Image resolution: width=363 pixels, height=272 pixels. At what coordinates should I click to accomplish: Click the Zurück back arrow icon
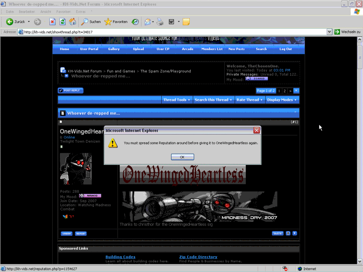[10, 22]
